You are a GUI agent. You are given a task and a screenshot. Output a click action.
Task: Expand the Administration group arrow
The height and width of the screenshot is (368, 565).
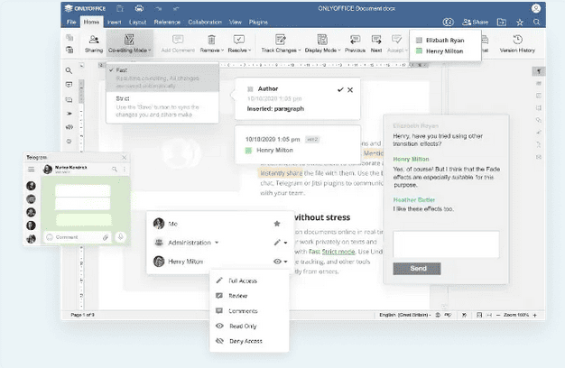217,243
